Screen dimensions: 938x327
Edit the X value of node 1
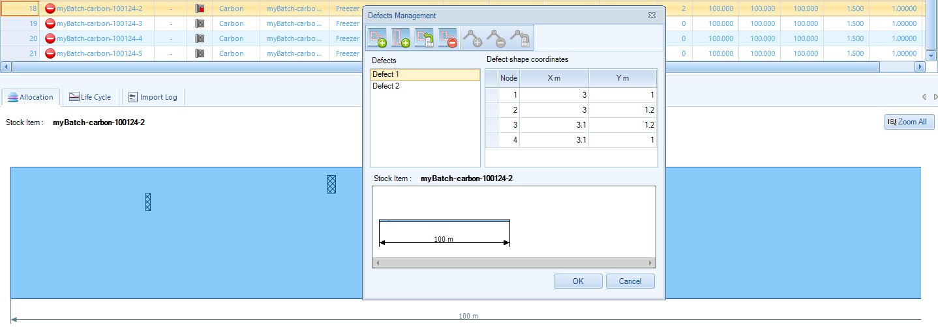tap(554, 95)
